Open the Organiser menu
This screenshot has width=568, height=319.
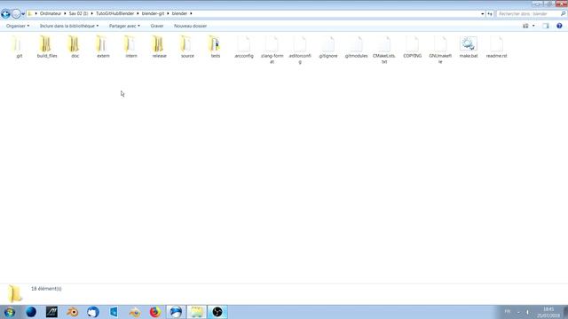(18, 26)
